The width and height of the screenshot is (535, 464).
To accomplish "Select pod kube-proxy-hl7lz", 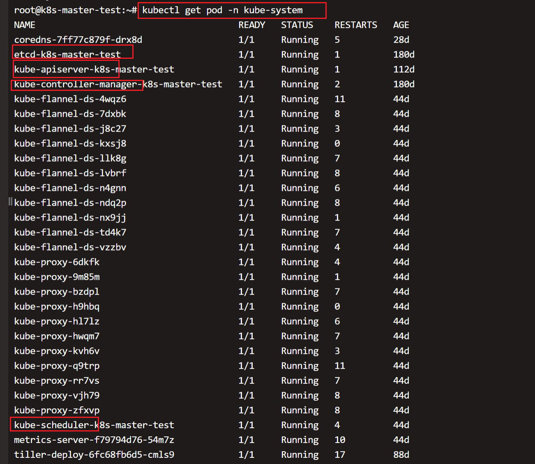I will pos(57,321).
